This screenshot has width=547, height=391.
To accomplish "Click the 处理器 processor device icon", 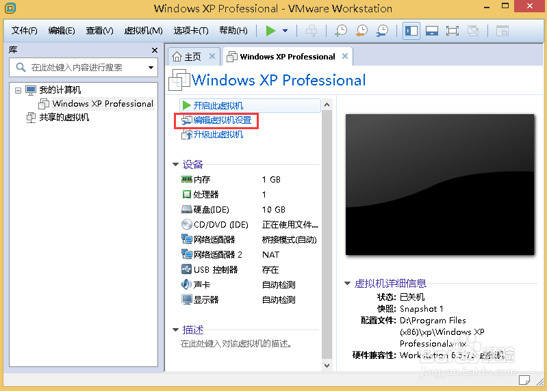I will click(x=187, y=194).
